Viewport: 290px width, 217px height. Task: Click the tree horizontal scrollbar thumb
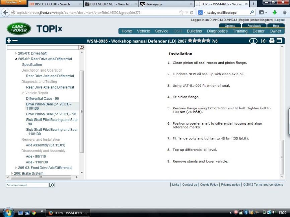click(41, 177)
